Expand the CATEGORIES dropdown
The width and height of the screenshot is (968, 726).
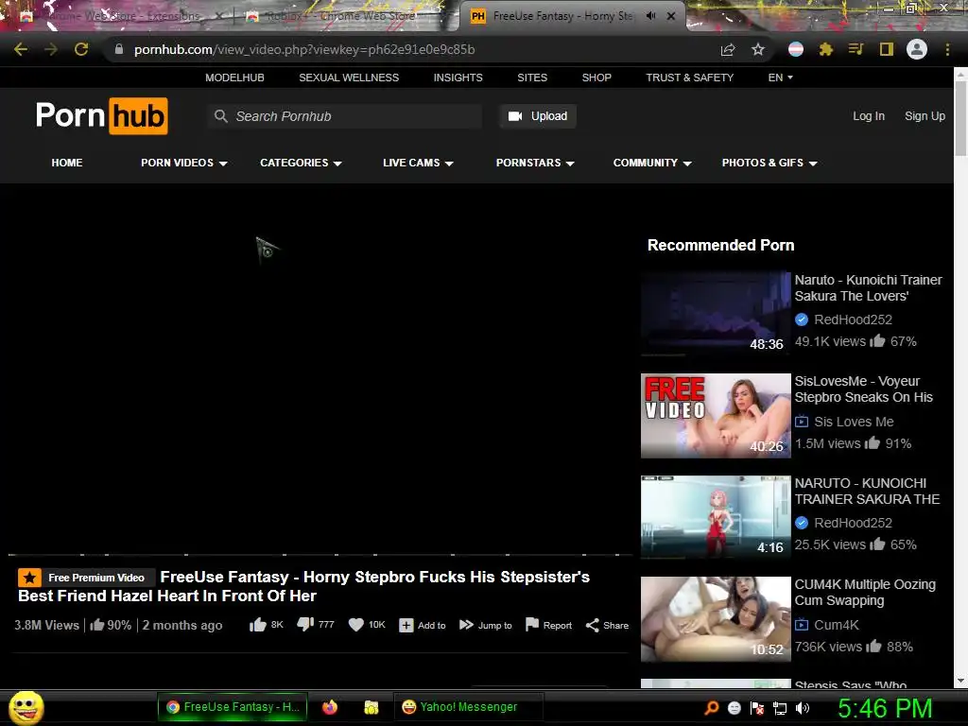click(301, 163)
